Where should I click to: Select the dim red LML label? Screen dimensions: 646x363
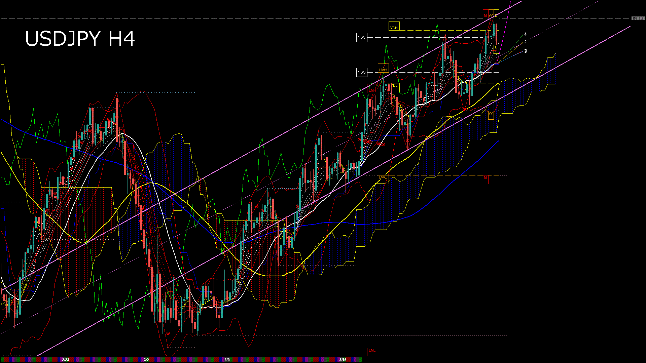click(x=372, y=351)
